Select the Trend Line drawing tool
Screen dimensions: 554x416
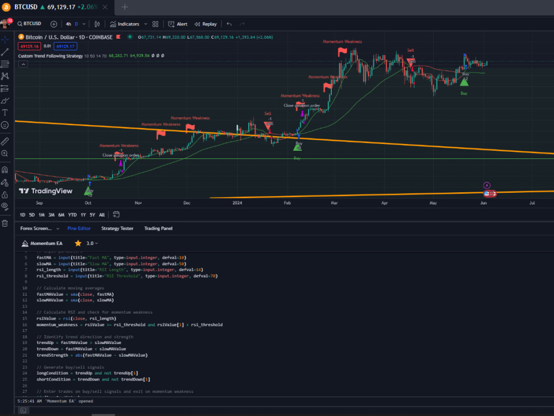click(4, 52)
